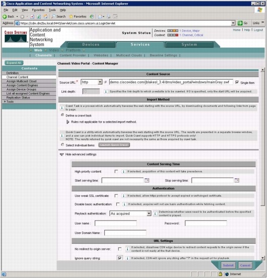Image resolution: width=267 pixels, height=278 pixels.
Task: Open the browser Home icon
Action: pos(46,17)
